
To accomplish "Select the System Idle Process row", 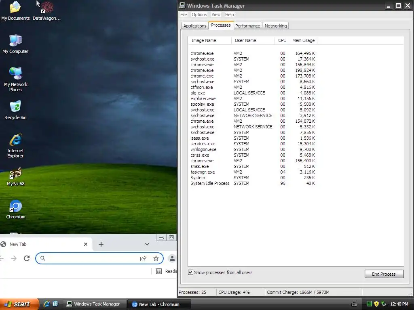I will (x=253, y=184).
